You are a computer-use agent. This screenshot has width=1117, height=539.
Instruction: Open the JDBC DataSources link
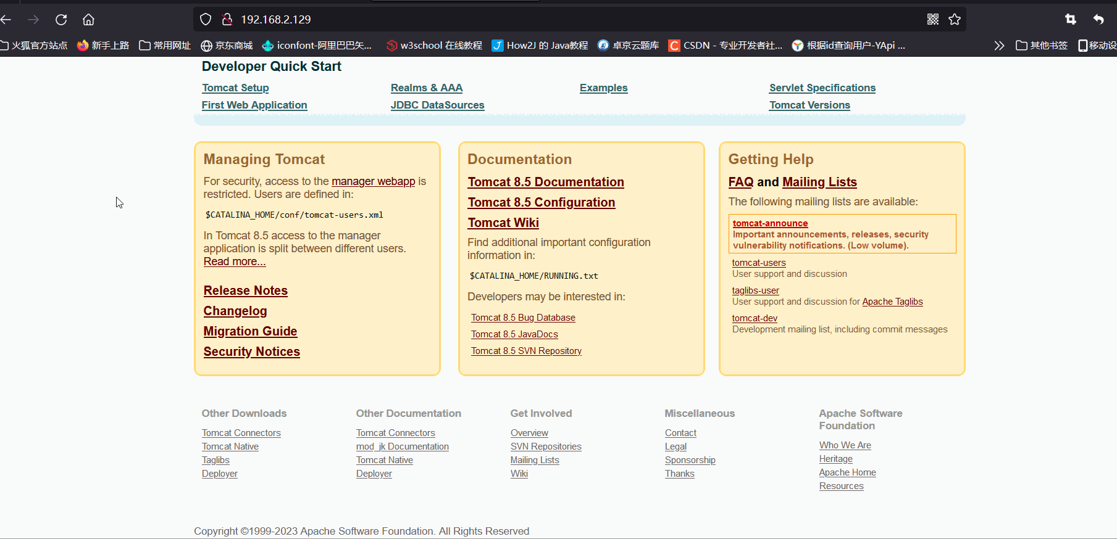click(437, 105)
